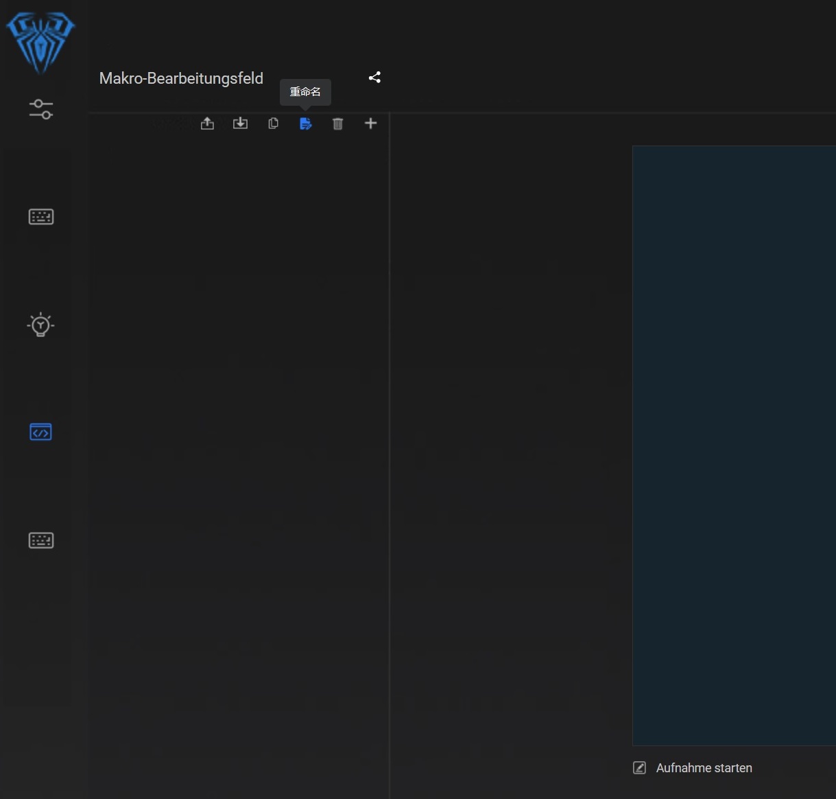Open the settings sliders sidebar icon
836x799 pixels.
coord(41,108)
